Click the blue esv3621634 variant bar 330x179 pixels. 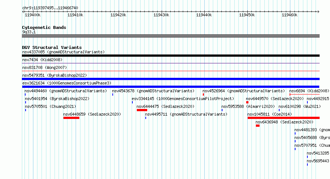171,87
